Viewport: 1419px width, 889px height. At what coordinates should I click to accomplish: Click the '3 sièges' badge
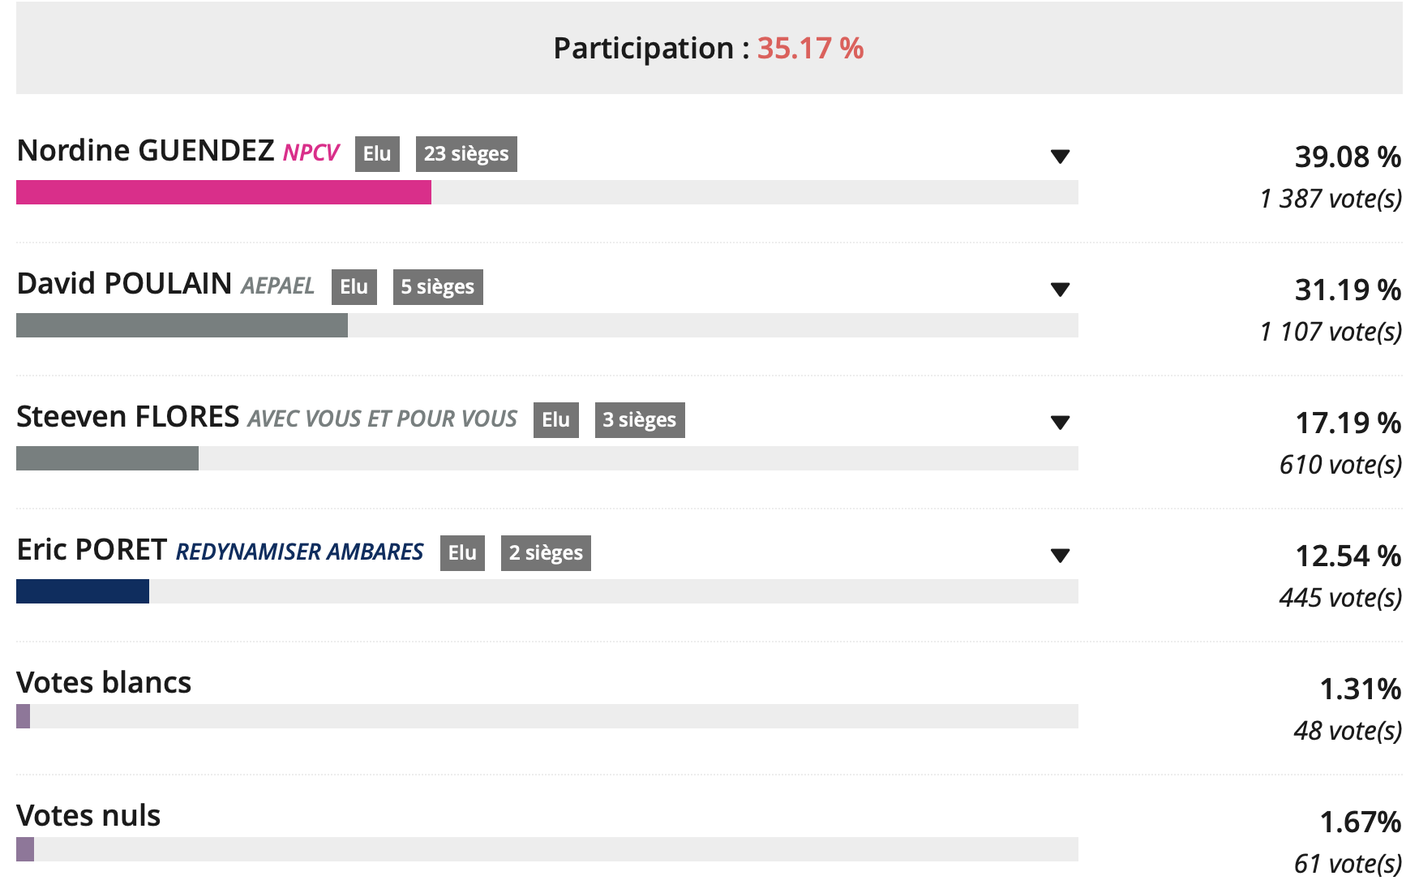[640, 420]
